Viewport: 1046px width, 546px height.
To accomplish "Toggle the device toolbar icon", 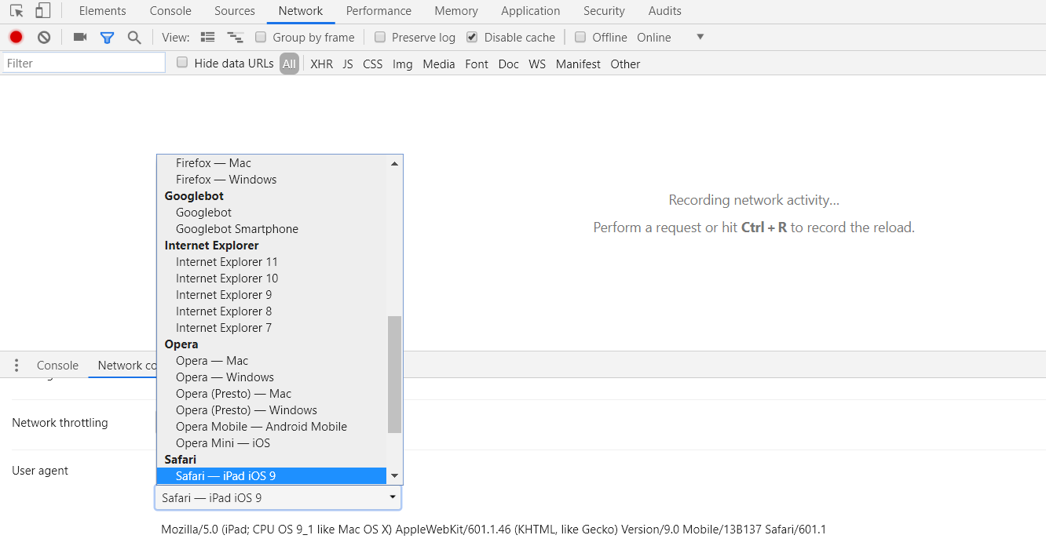I will [x=42, y=11].
